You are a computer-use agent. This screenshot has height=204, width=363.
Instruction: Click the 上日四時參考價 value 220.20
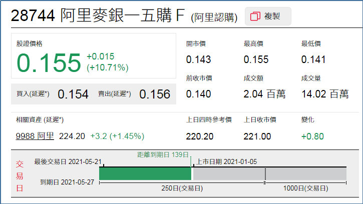[200, 136]
